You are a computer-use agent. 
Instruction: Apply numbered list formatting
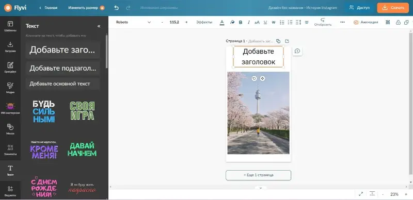290,22
